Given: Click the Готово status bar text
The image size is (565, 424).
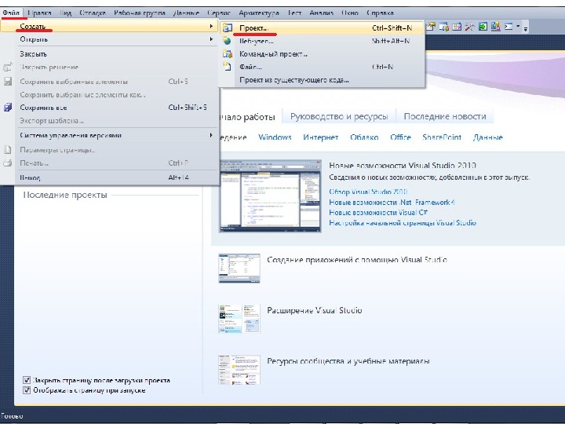Looking at the screenshot, I should click(12, 416).
